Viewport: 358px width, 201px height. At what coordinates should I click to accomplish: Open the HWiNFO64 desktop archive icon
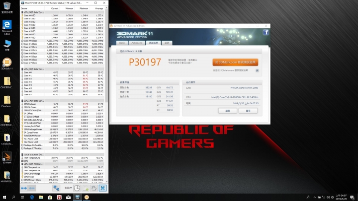coord(7,177)
